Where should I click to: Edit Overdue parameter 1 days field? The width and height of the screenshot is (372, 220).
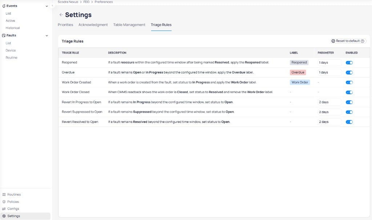[x=329, y=72]
